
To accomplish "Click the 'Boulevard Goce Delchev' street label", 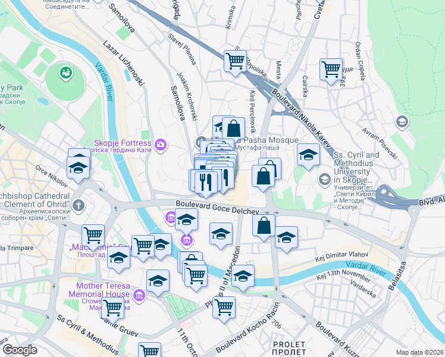I will pos(217,208).
